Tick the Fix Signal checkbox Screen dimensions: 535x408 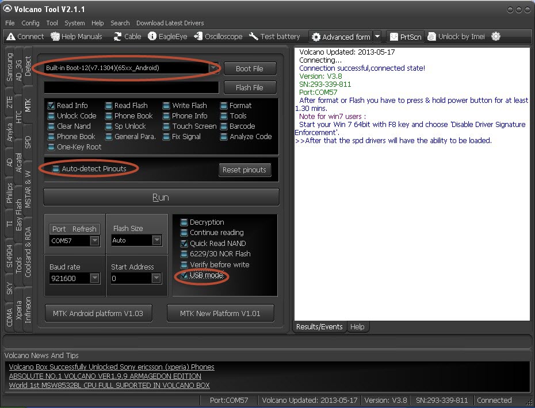(x=166, y=137)
